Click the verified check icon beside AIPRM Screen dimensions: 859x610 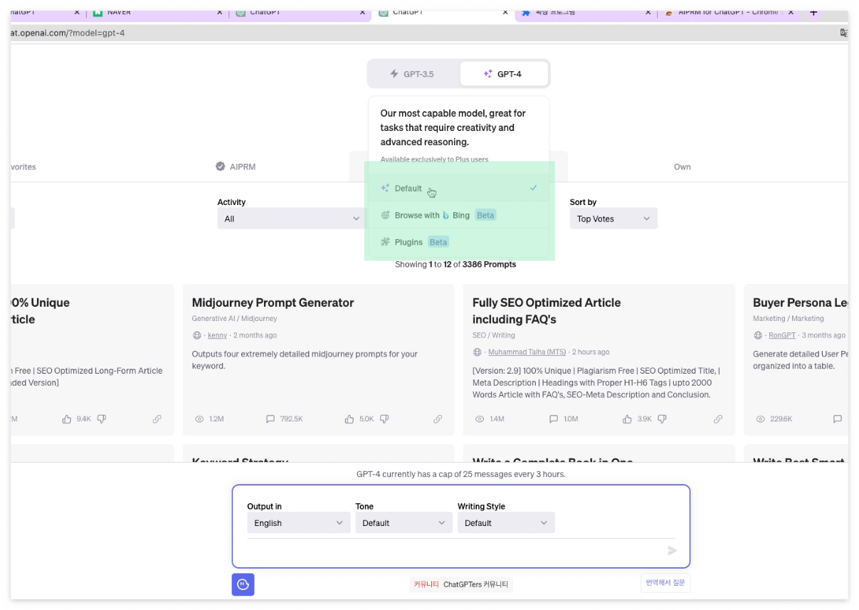click(x=221, y=167)
